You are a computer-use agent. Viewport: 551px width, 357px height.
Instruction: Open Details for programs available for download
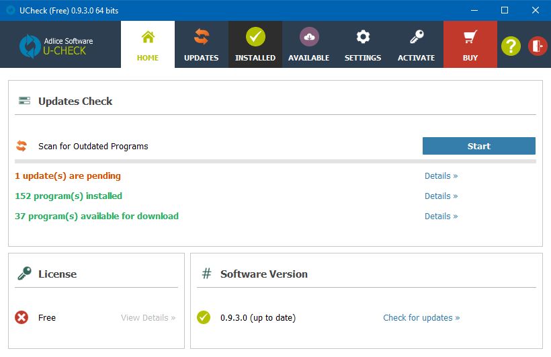(x=441, y=216)
